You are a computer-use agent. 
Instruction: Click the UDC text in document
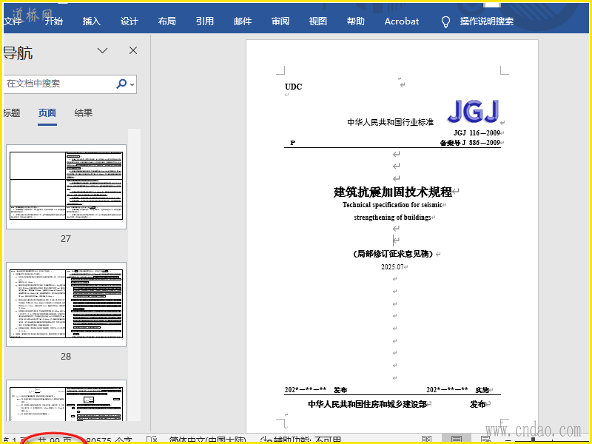point(293,87)
